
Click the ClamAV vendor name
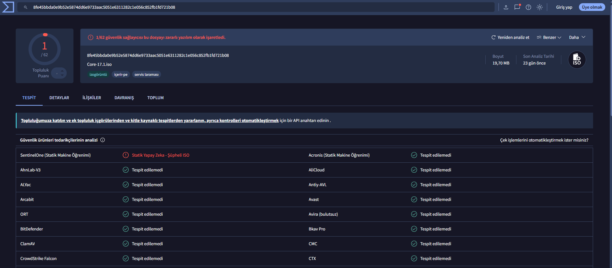[x=28, y=244]
